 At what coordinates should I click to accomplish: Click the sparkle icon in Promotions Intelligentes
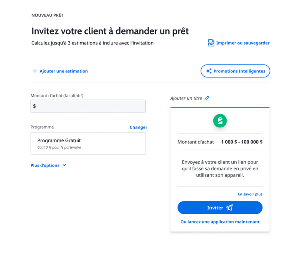pos(209,71)
